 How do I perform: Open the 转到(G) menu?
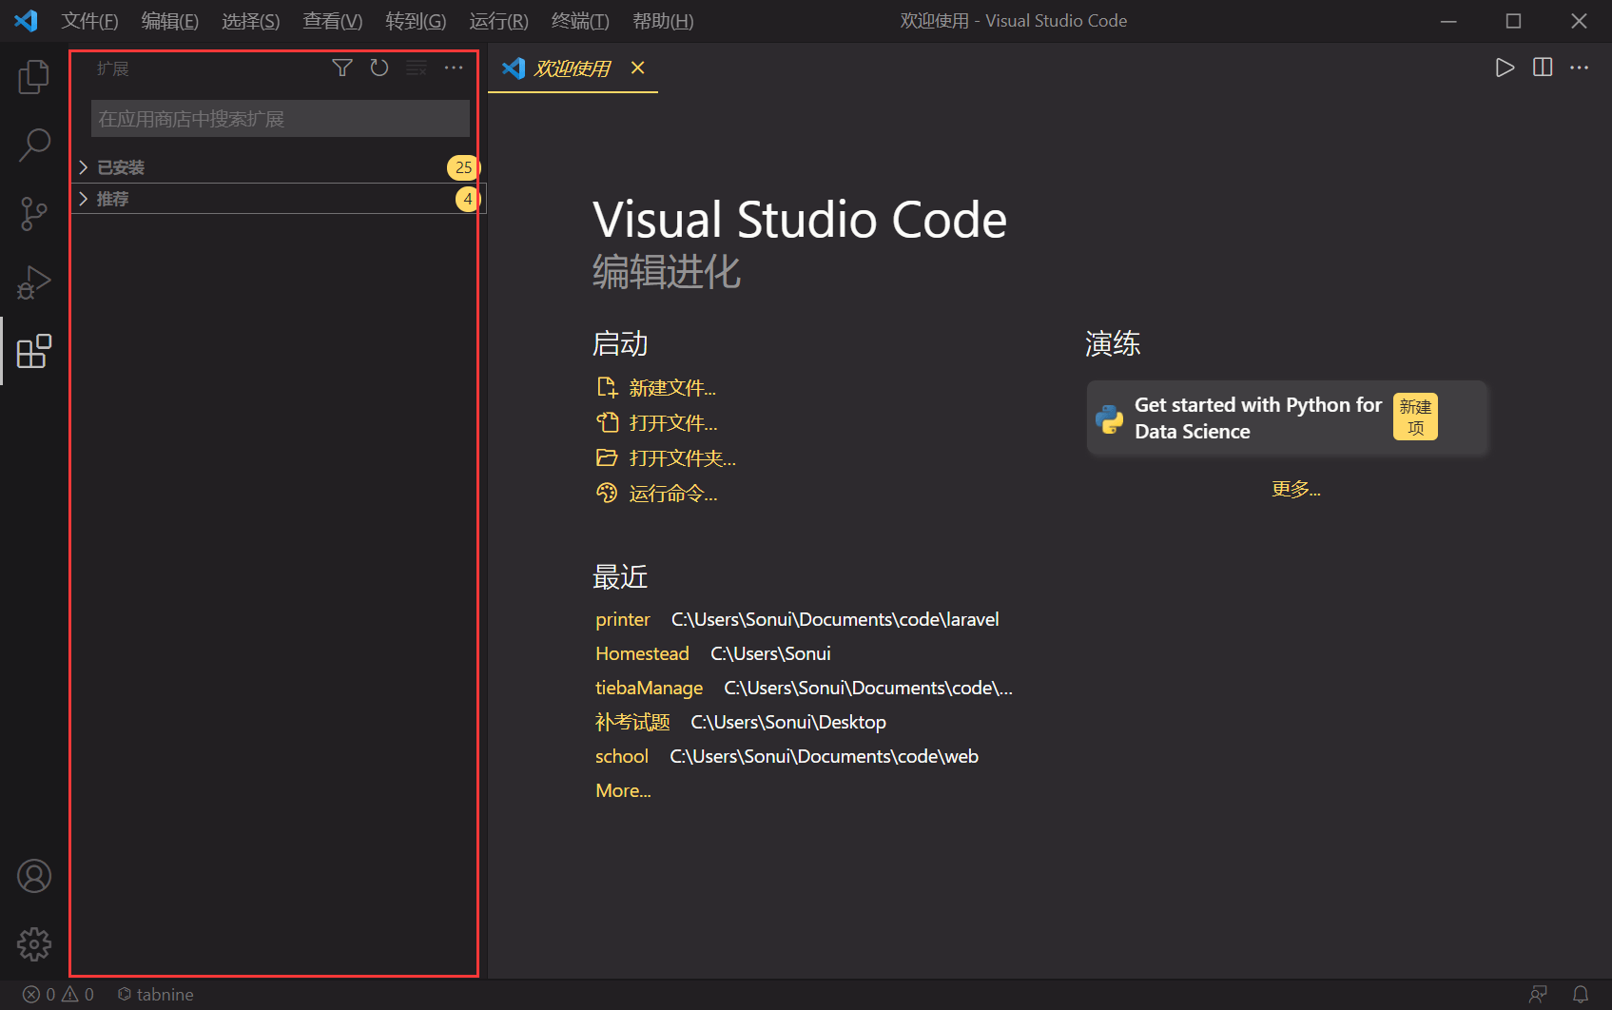416,21
